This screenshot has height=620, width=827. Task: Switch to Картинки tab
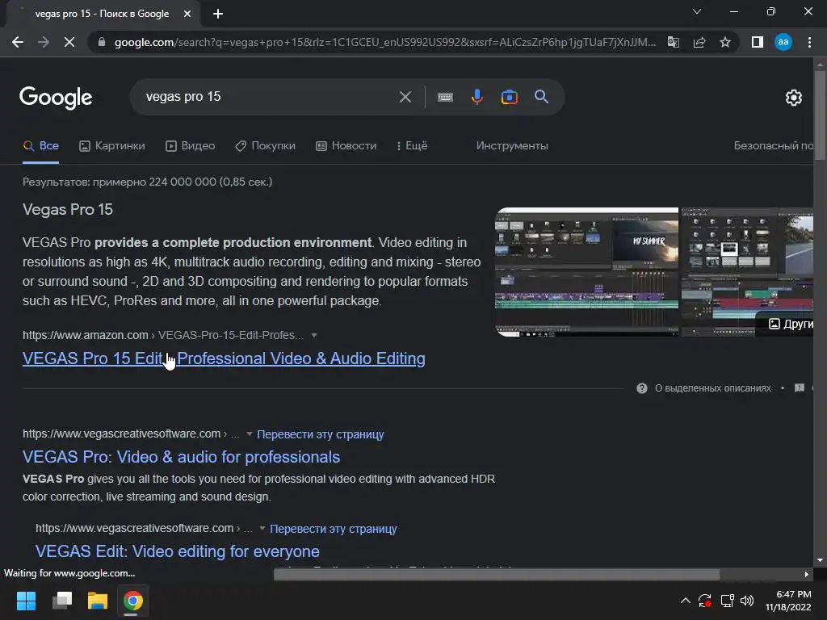111,146
